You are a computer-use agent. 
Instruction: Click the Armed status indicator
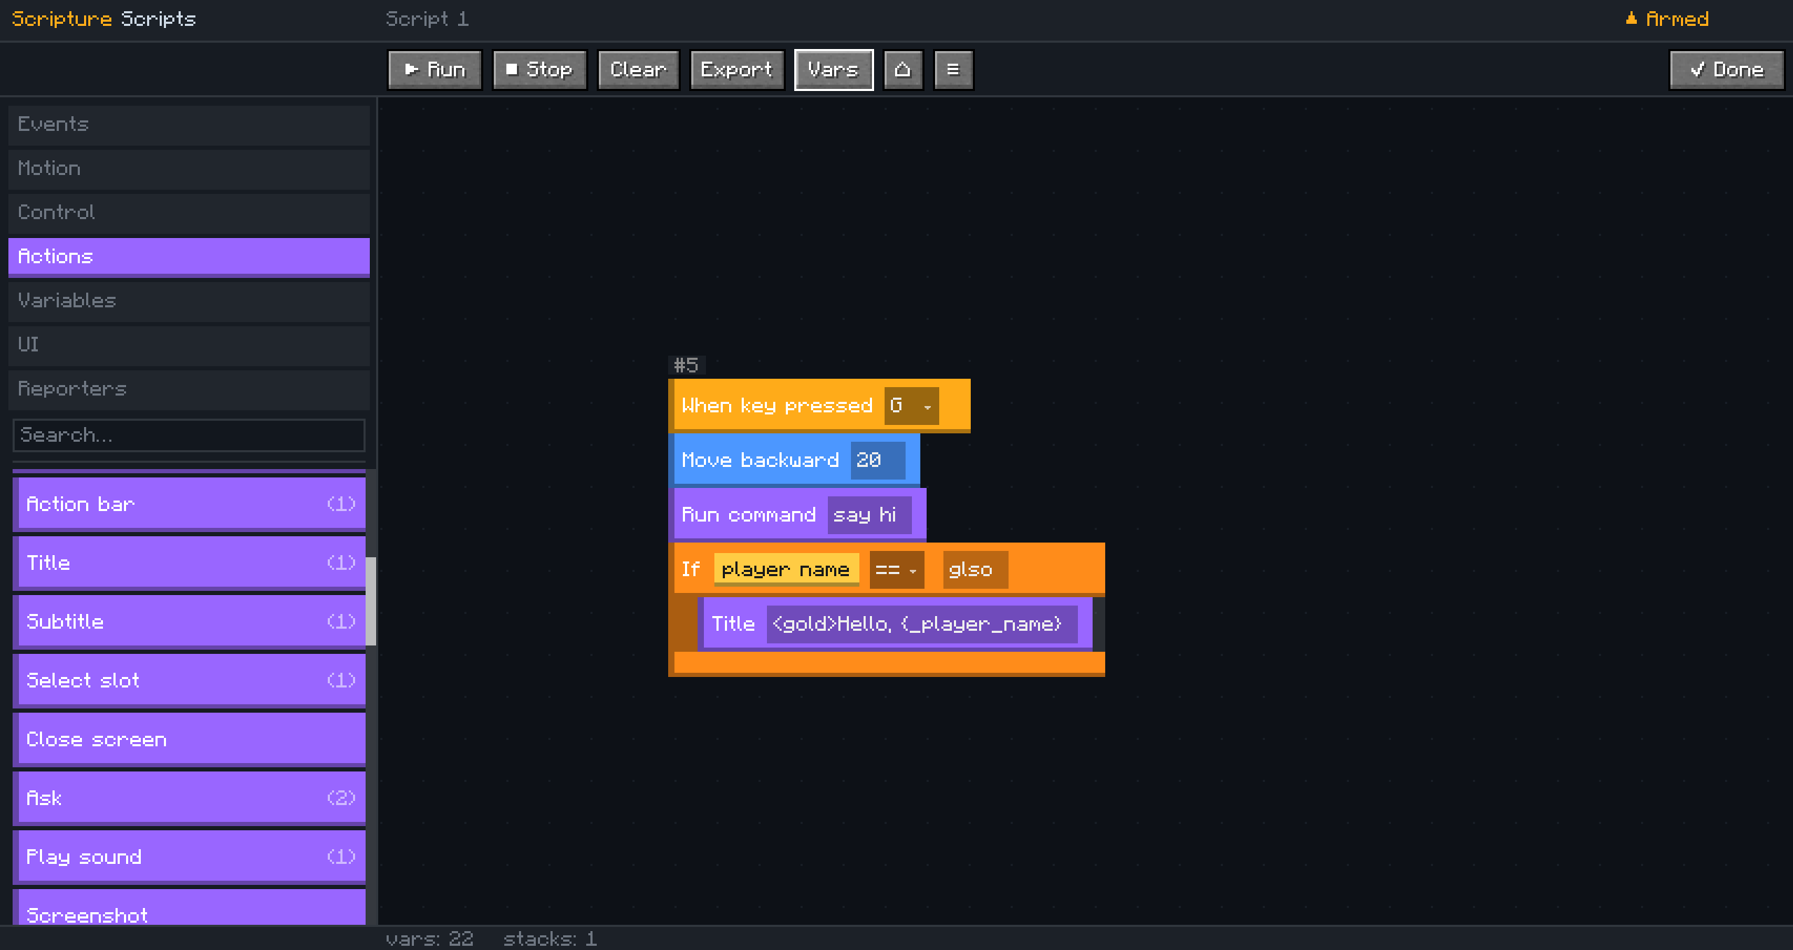tap(1667, 19)
